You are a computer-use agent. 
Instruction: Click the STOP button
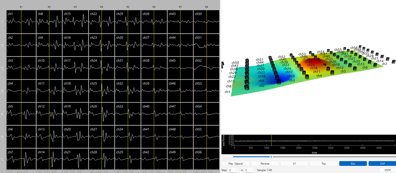click(x=387, y=170)
